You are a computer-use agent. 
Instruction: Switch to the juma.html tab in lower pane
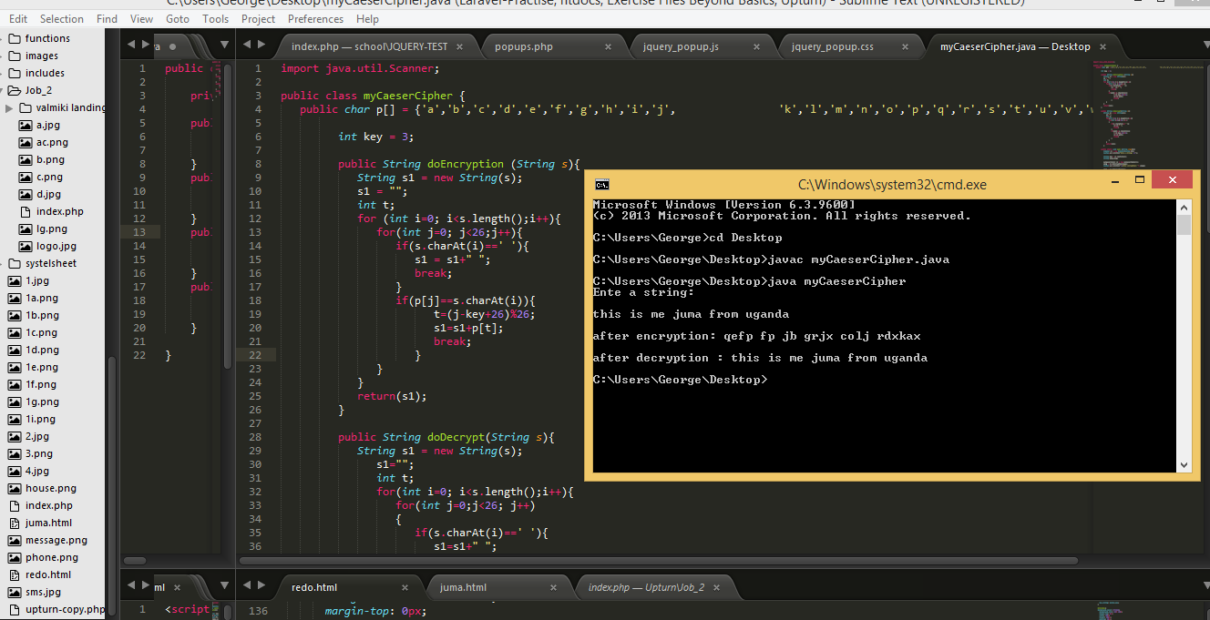point(463,587)
